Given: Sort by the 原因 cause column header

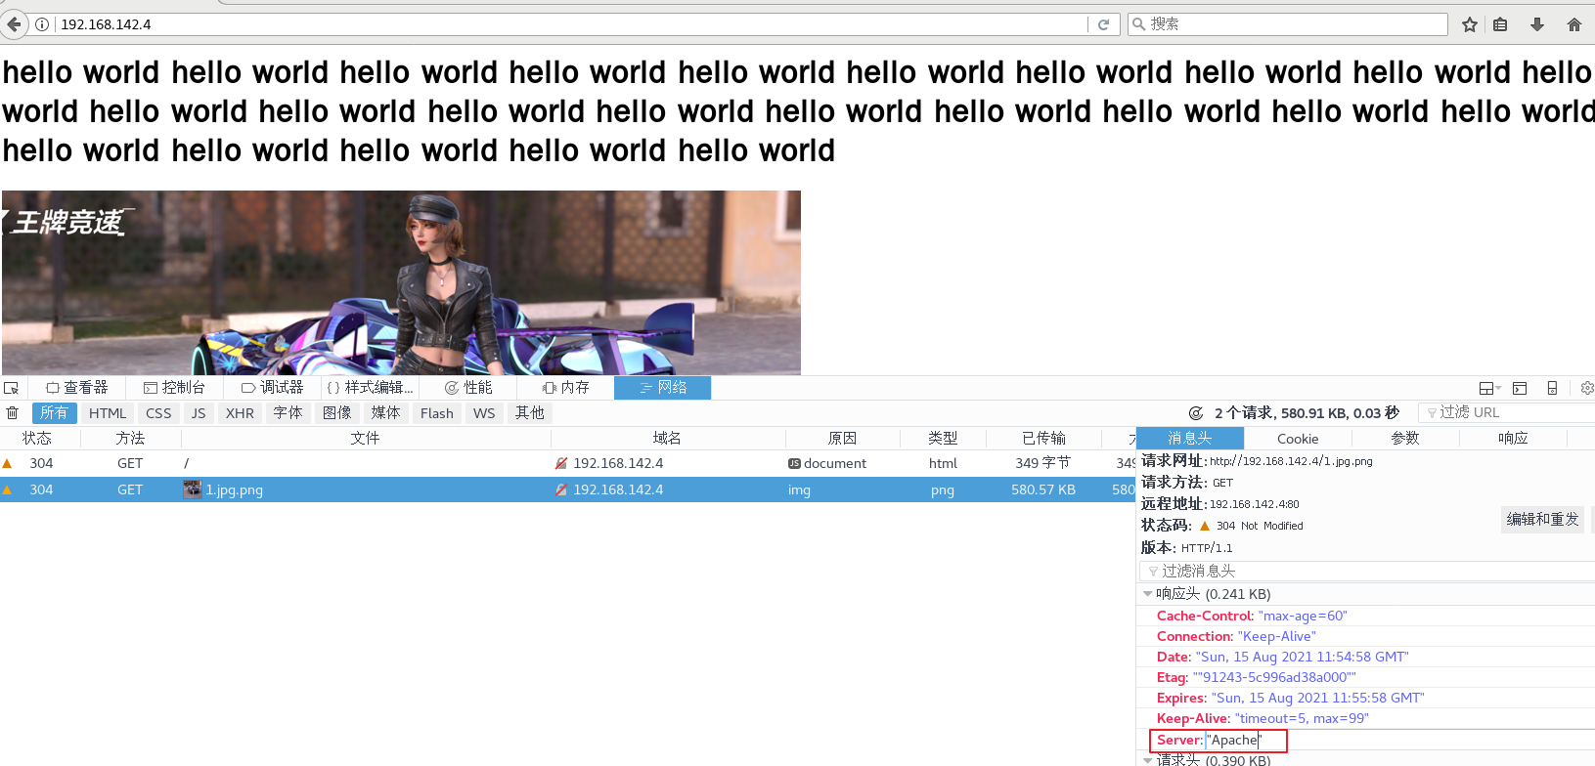Looking at the screenshot, I should click(842, 439).
